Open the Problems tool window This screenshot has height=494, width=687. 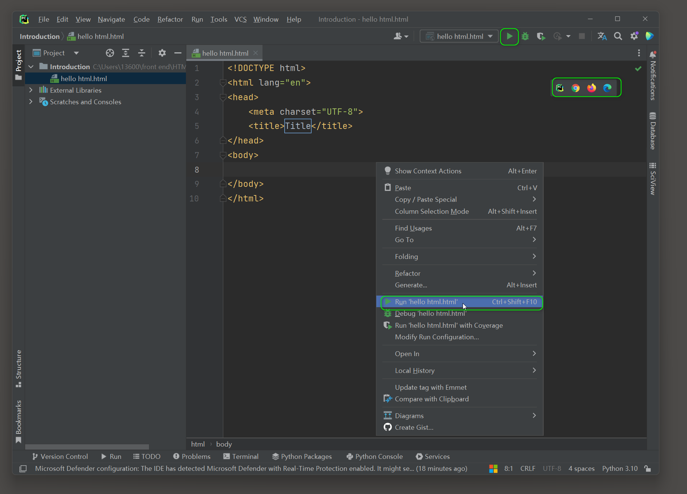pyautogui.click(x=192, y=457)
